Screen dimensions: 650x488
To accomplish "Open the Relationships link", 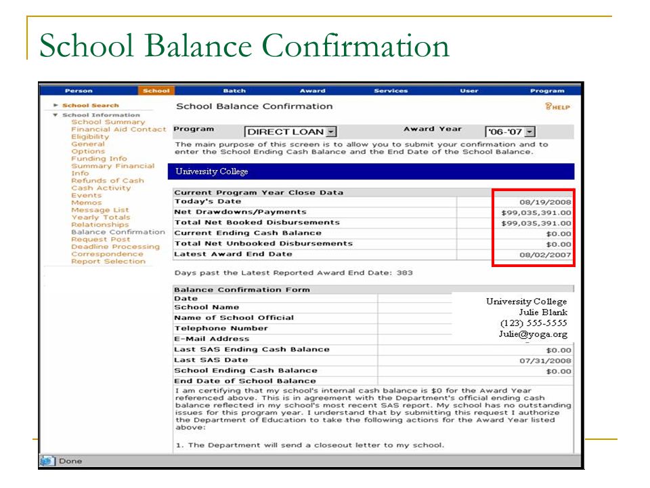I will 100,224.
